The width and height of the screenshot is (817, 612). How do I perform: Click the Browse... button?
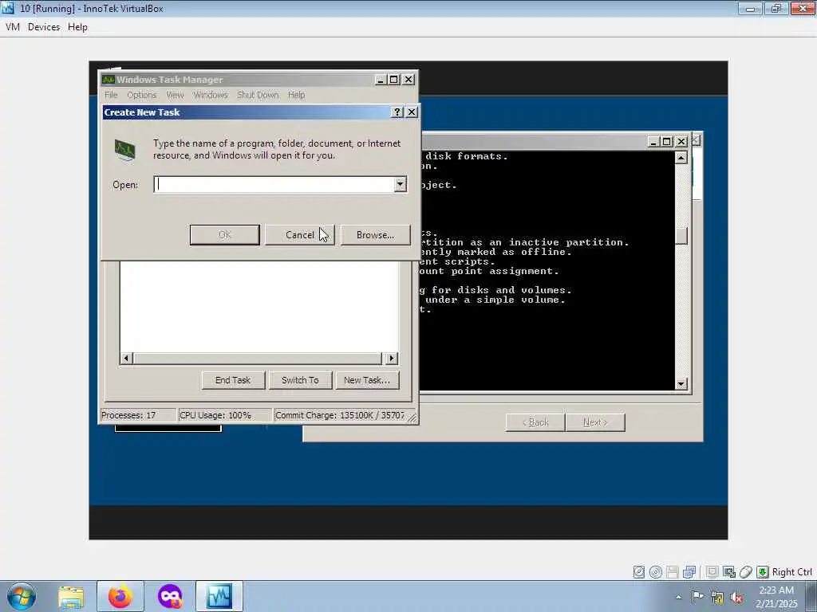click(x=375, y=235)
